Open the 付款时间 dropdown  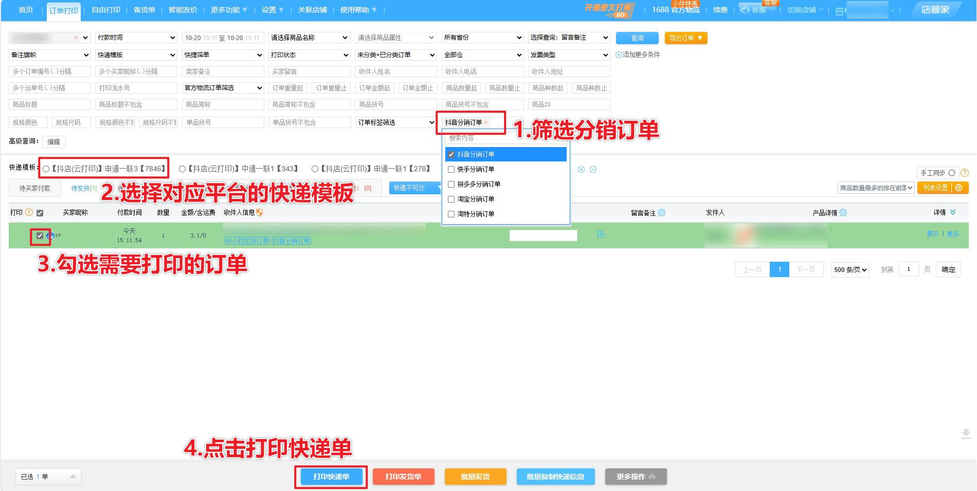point(136,38)
